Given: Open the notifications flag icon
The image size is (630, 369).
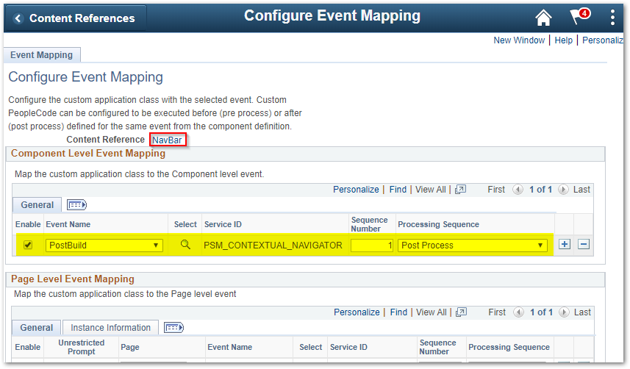Looking at the screenshot, I should 579,17.
